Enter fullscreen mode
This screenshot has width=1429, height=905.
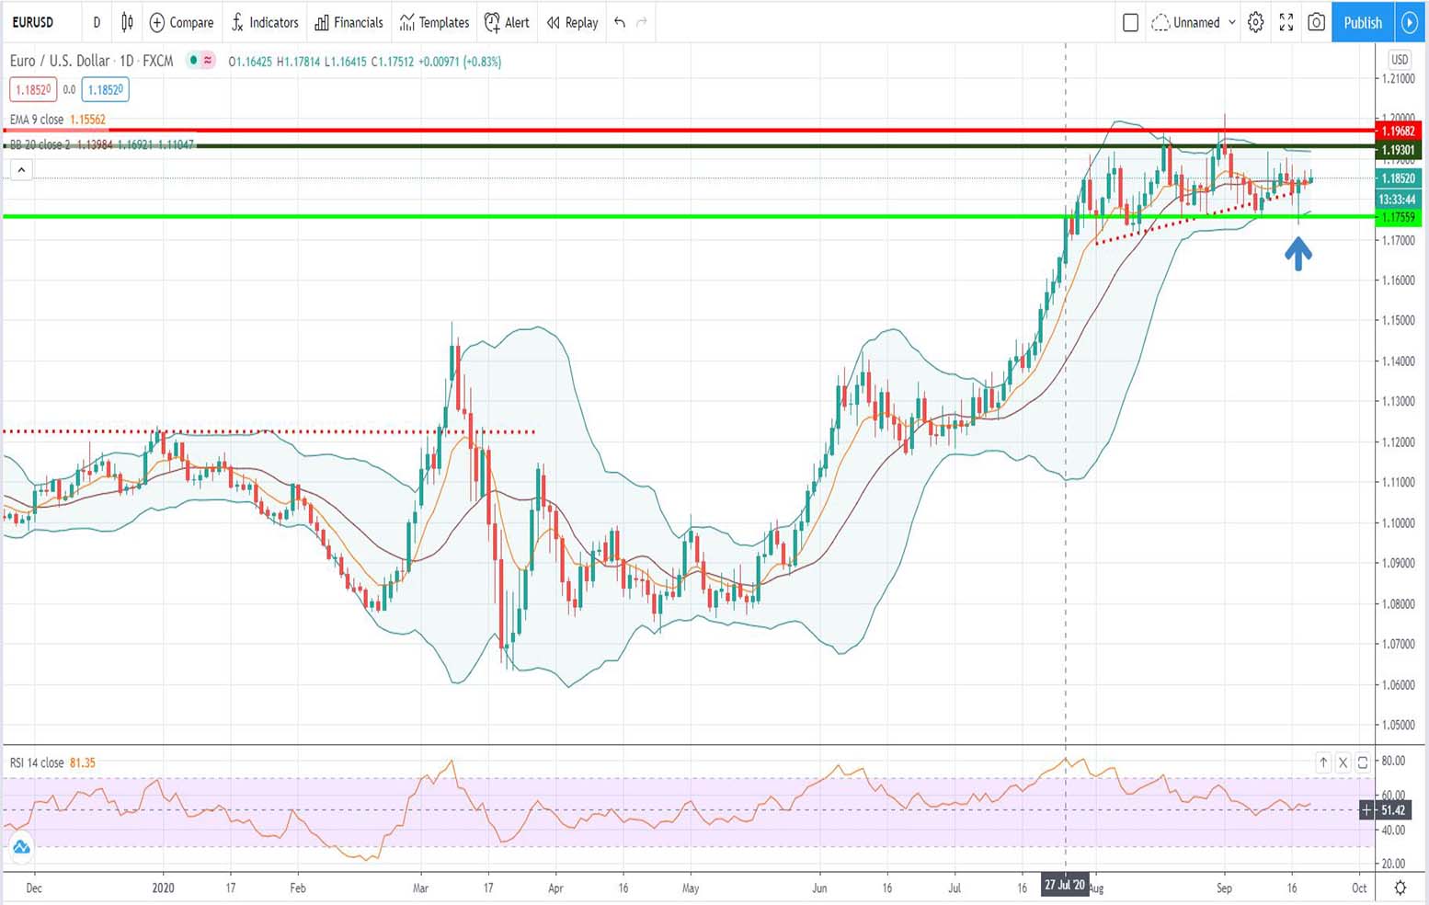[x=1286, y=22]
